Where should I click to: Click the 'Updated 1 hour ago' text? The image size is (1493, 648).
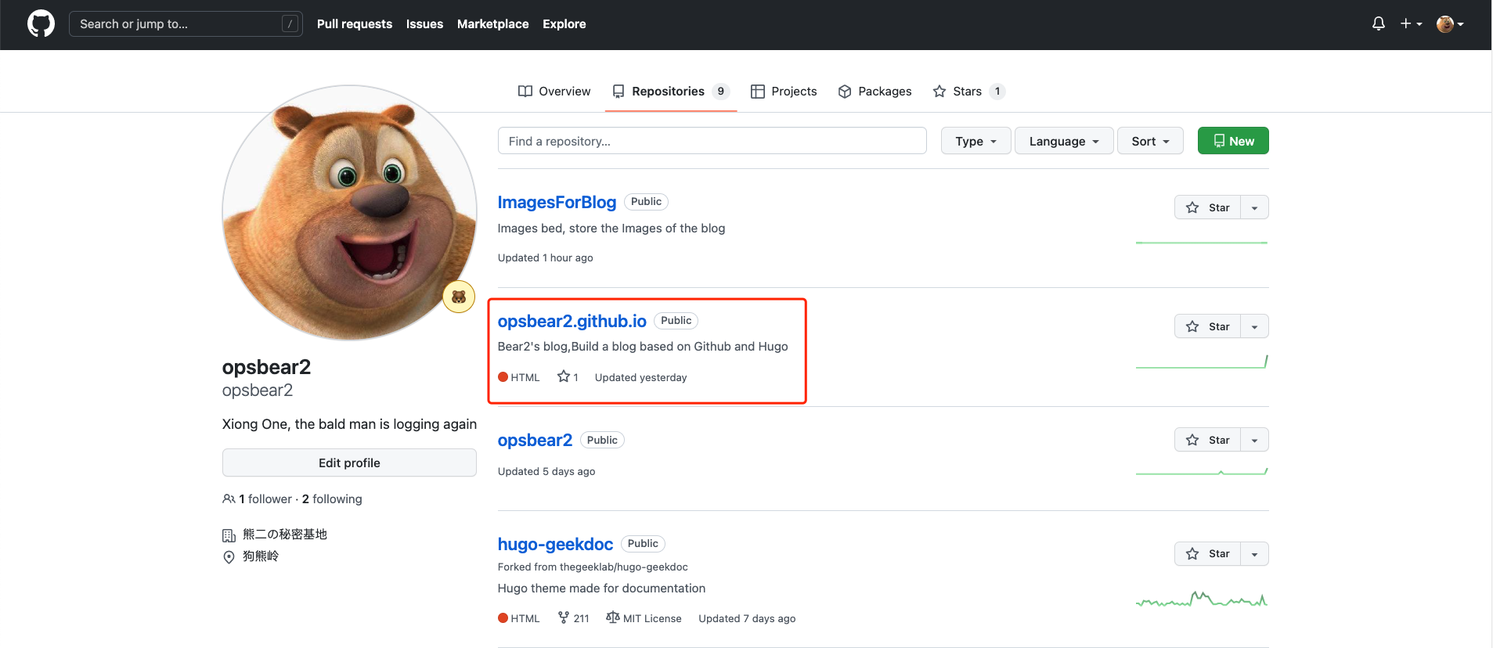(x=545, y=257)
